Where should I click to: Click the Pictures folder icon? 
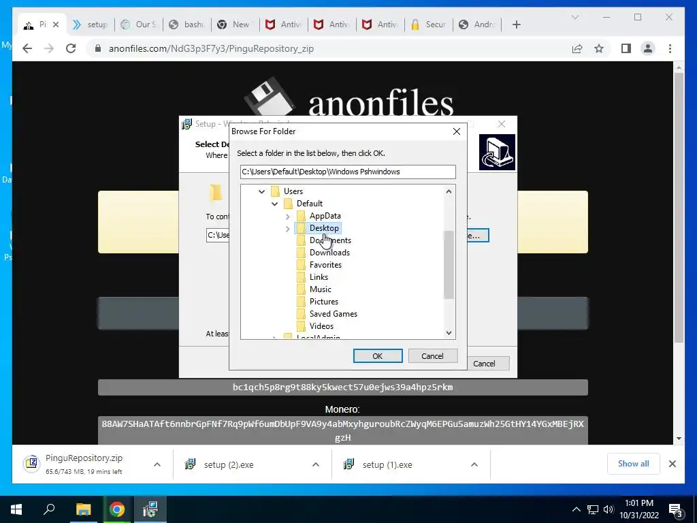pos(301,302)
